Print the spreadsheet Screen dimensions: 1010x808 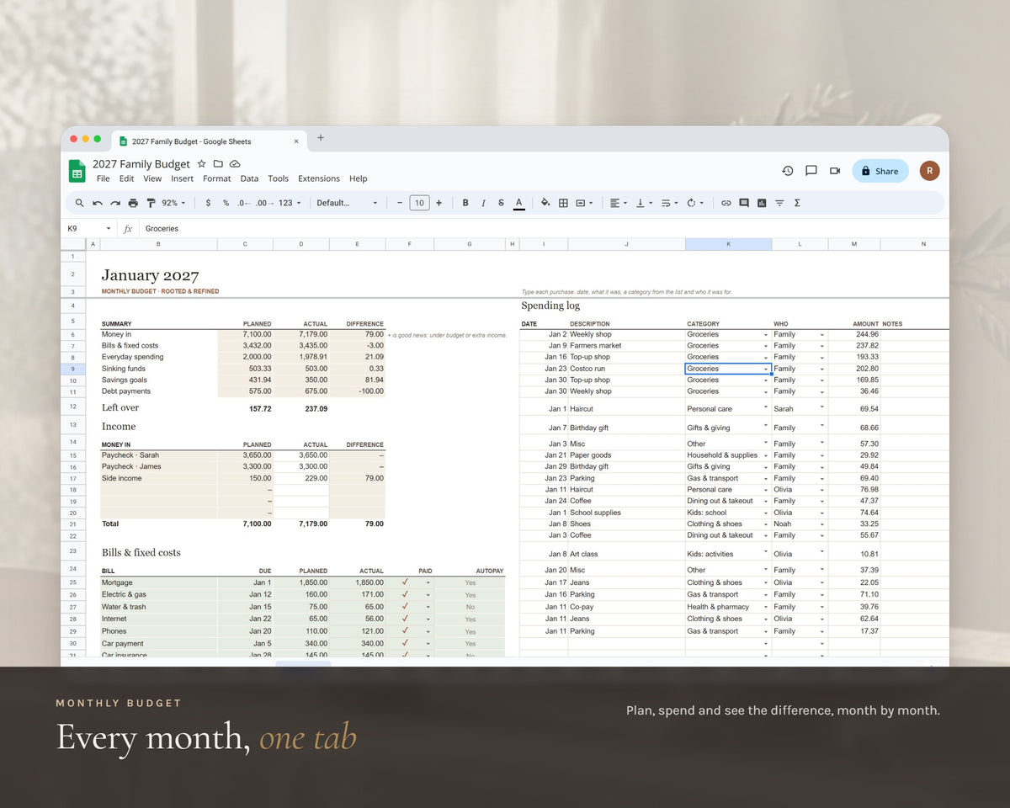pos(133,203)
